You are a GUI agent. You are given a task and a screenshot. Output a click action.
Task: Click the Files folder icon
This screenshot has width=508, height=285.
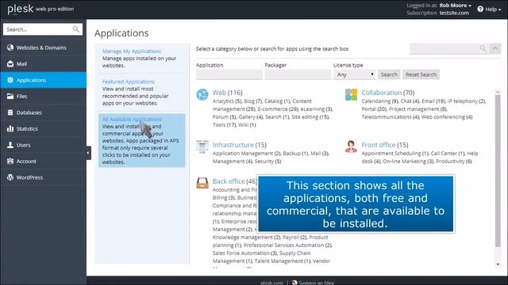(x=10, y=96)
